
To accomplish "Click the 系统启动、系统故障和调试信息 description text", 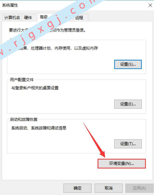I will 39,128.
